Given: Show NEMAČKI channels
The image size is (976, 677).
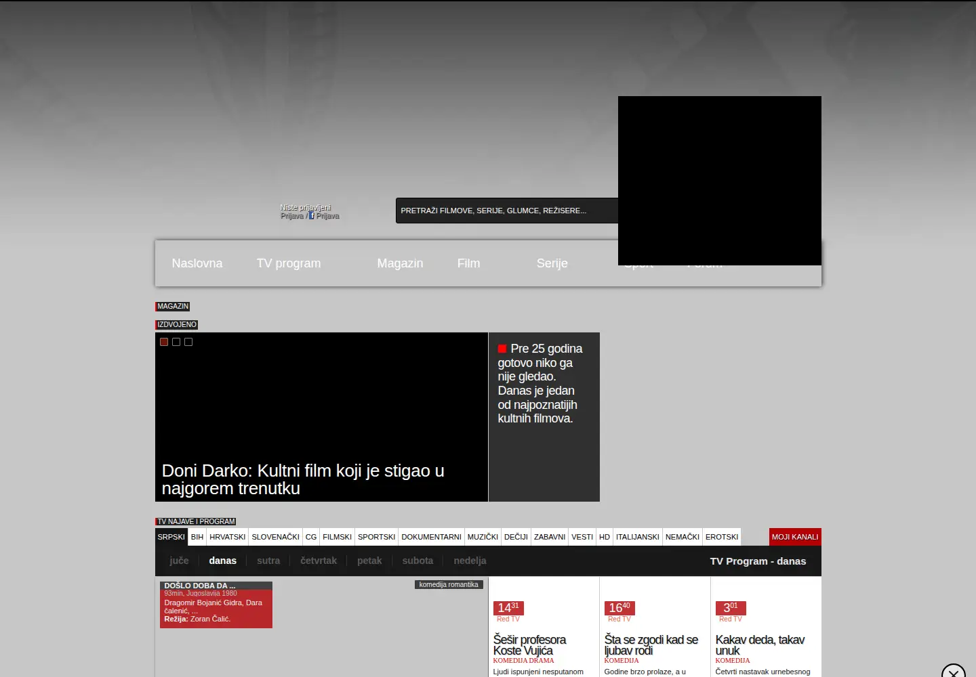Looking at the screenshot, I should [x=683, y=537].
